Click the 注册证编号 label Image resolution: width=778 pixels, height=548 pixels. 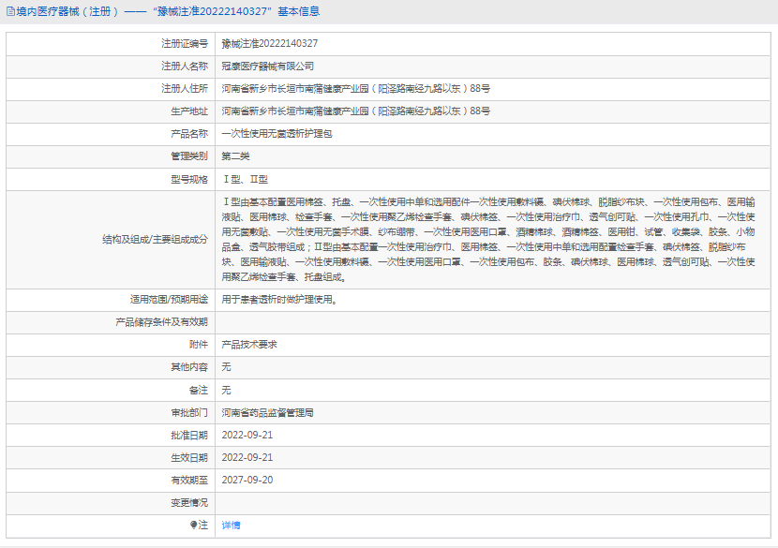[x=185, y=44]
